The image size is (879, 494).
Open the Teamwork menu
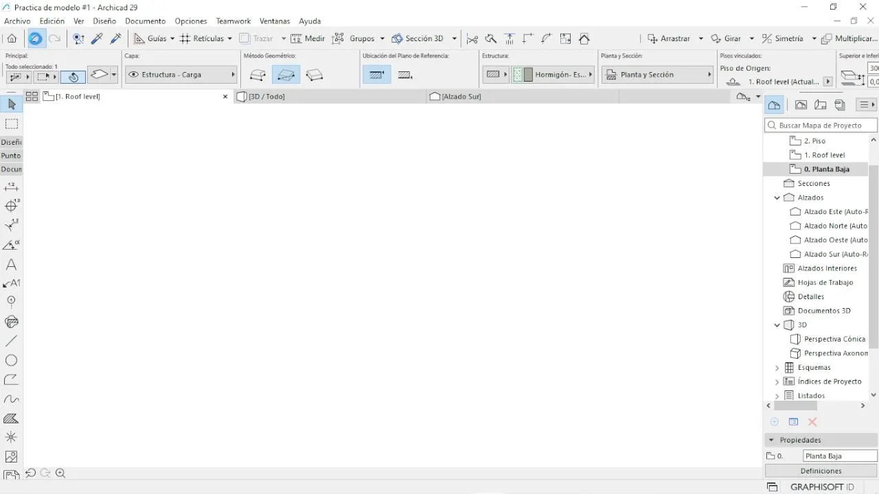click(233, 21)
